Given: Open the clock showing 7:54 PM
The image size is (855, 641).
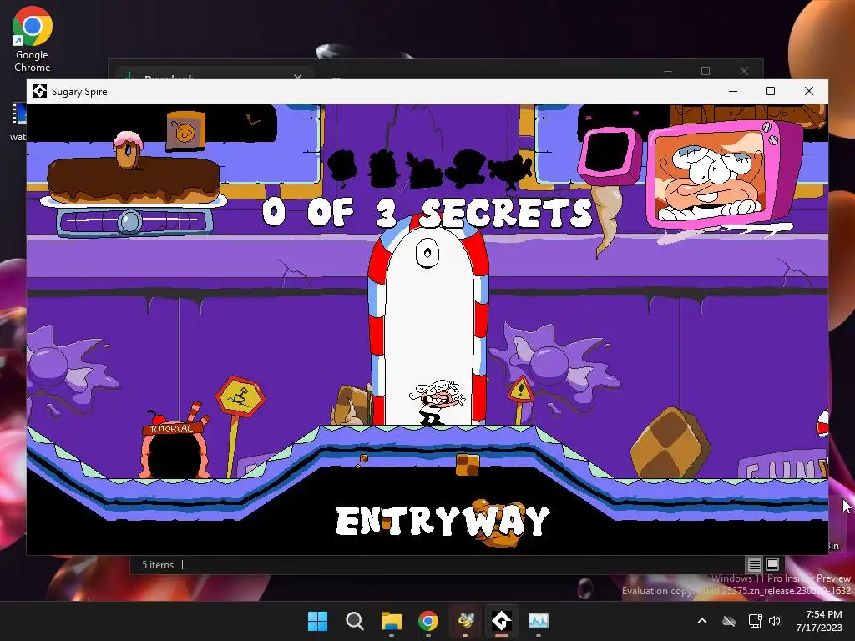Looking at the screenshot, I should click(x=819, y=621).
